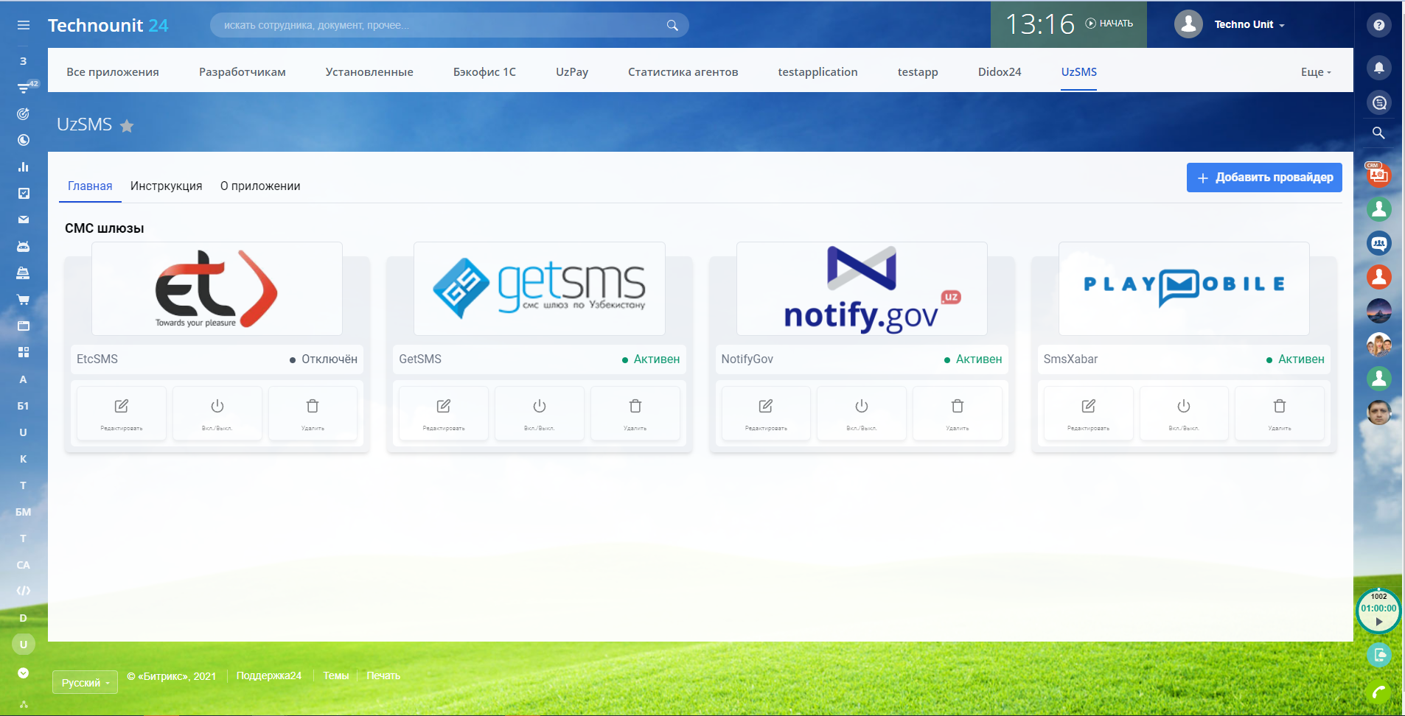Viewport: 1405px width, 716px height.
Task: Expand the Еще more menu
Action: pyautogui.click(x=1316, y=72)
